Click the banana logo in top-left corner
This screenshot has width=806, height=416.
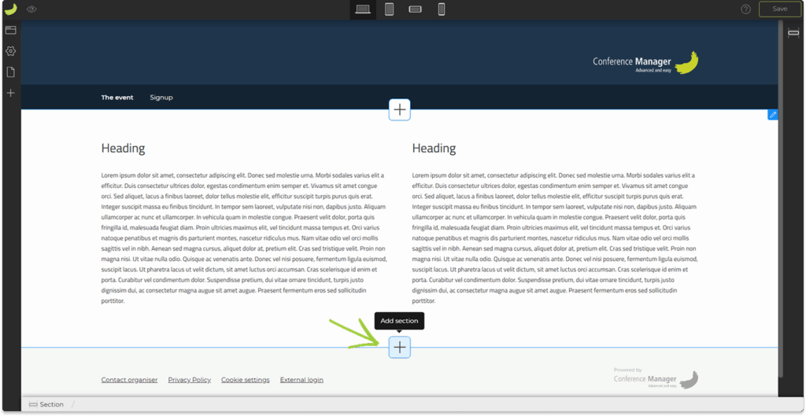pyautogui.click(x=11, y=9)
